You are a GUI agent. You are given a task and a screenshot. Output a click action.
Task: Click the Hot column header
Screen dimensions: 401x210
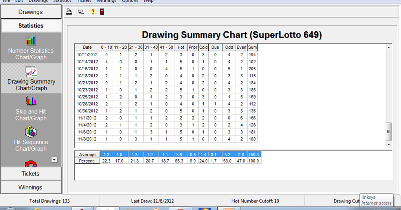[x=181, y=47]
